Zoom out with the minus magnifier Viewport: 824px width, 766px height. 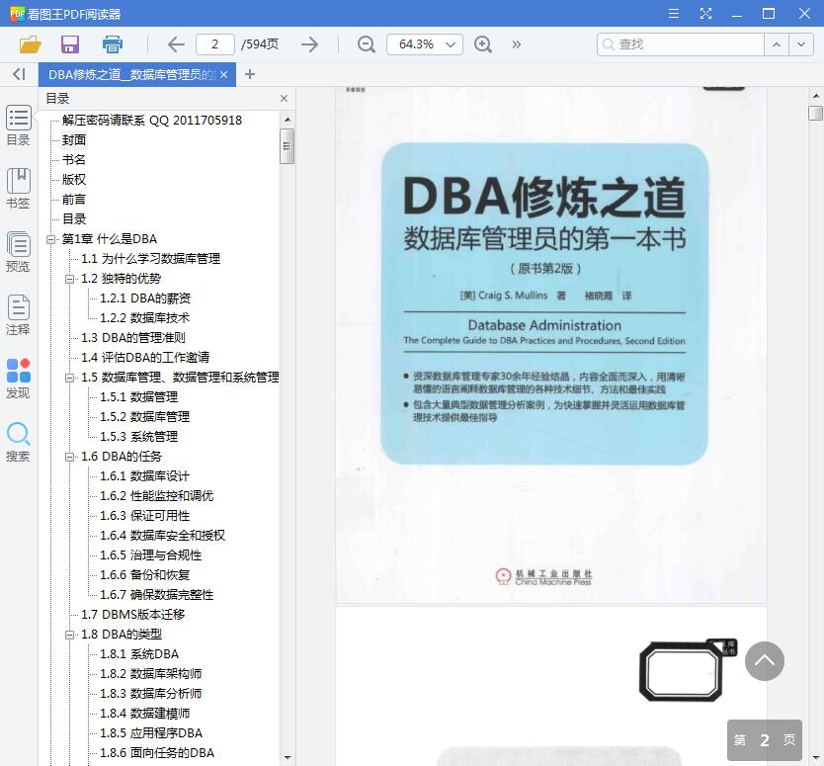[x=367, y=44]
